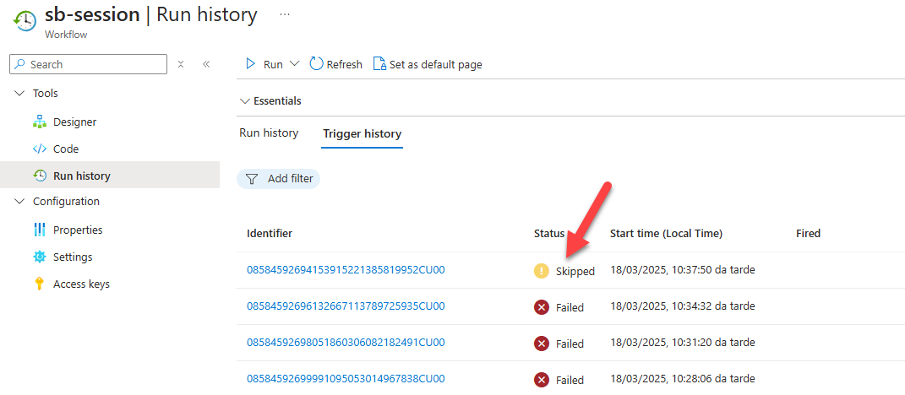Open the Skipped trigger identifier link

(346, 269)
